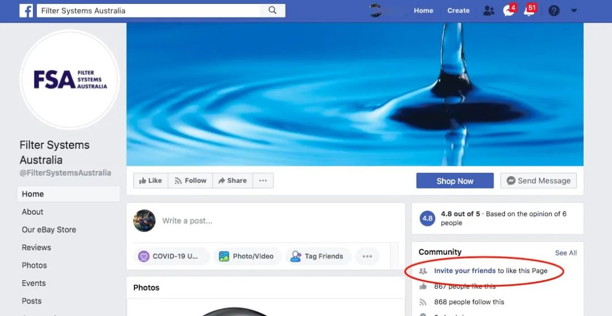Go to Home in top navigation
The width and height of the screenshot is (612, 316).
[423, 11]
